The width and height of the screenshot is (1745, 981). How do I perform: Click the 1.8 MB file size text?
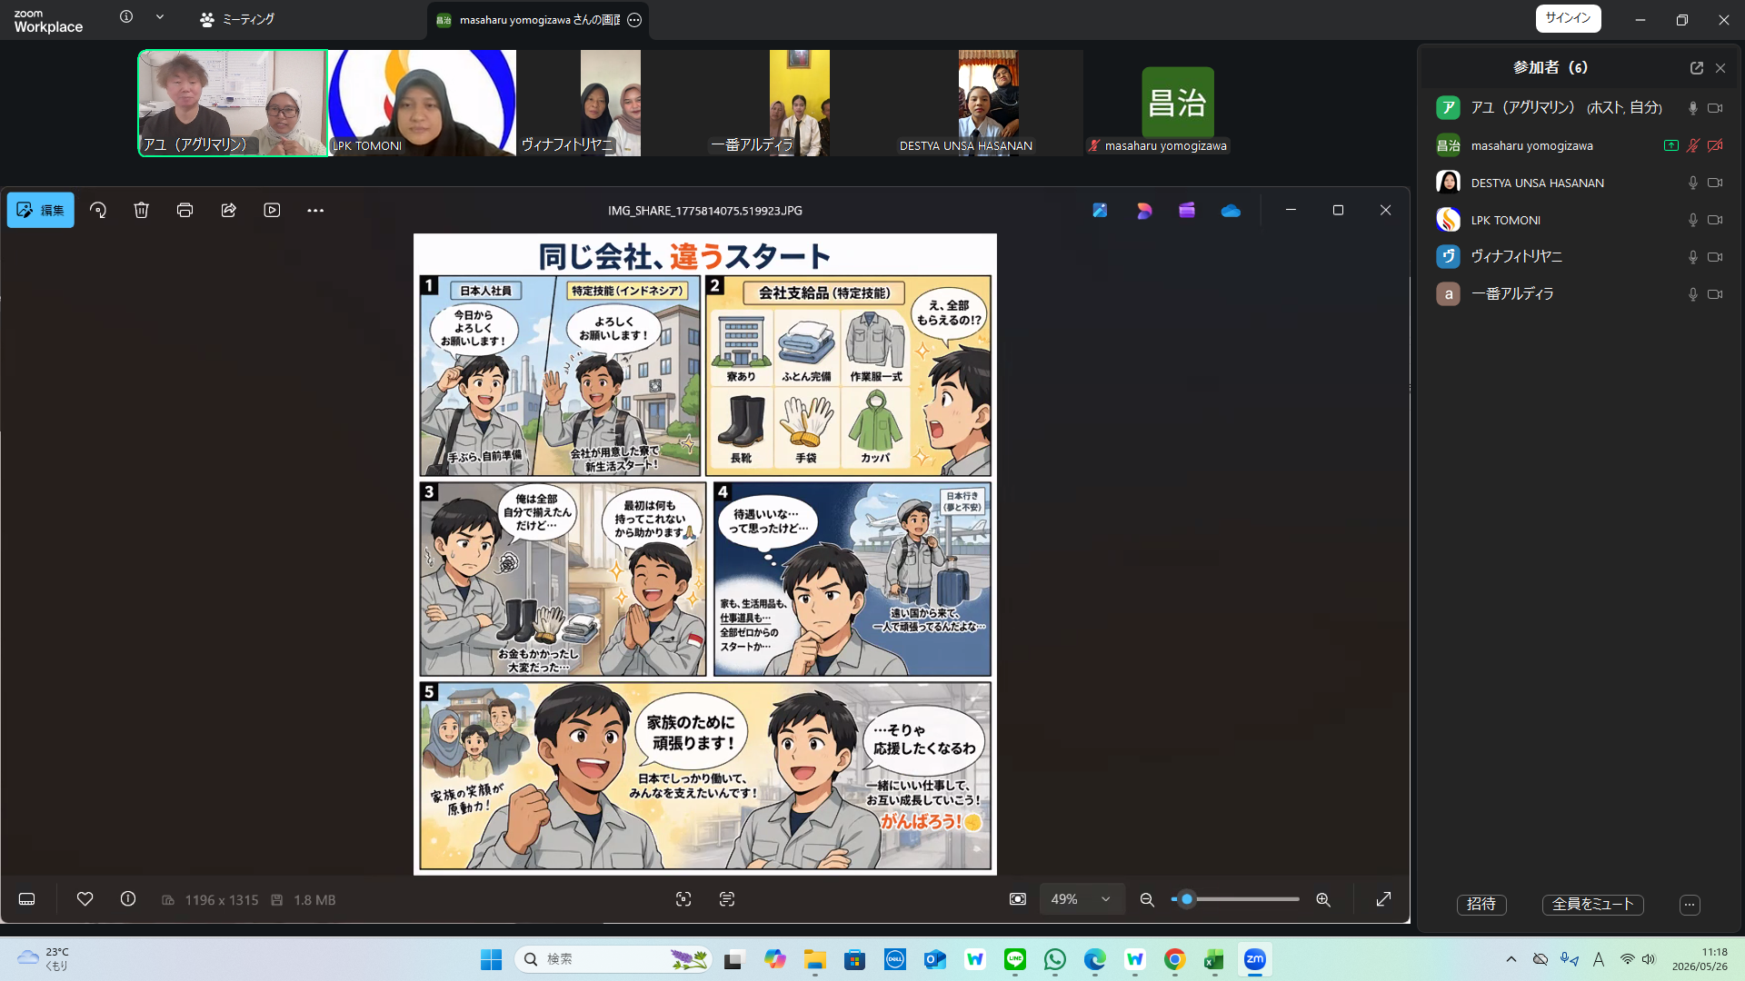[314, 900]
